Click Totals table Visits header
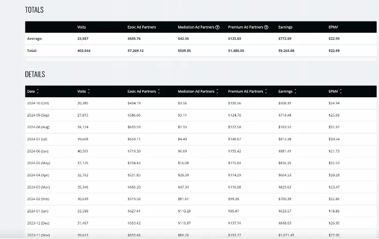Image resolution: width=379 pixels, height=239 pixels. point(81,27)
